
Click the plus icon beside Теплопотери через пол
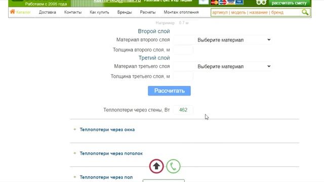point(75,177)
